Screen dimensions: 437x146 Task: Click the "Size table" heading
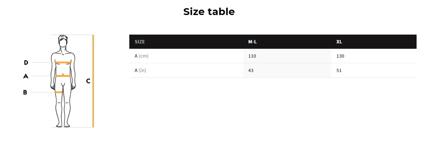pyautogui.click(x=209, y=12)
